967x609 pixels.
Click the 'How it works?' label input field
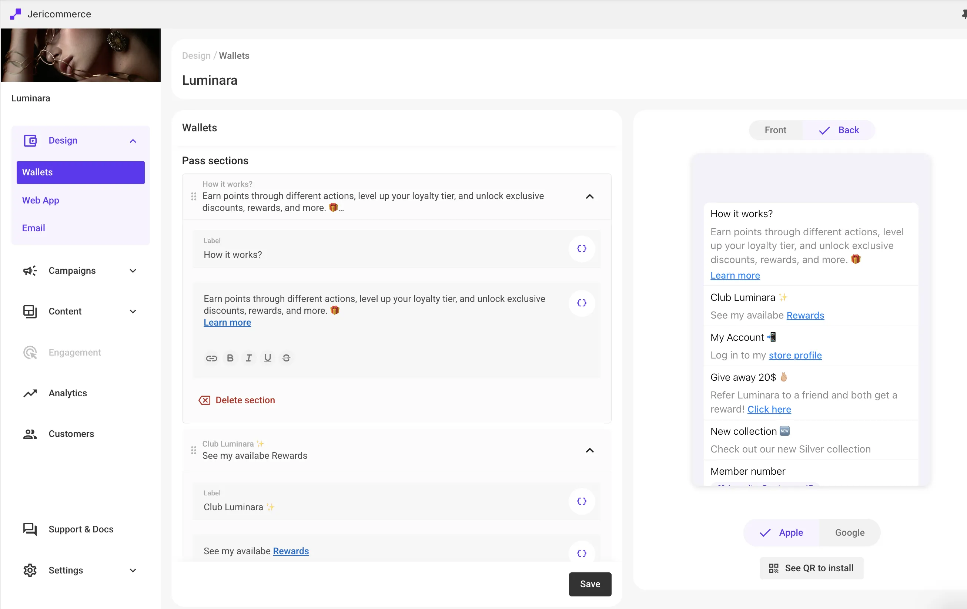click(x=378, y=255)
